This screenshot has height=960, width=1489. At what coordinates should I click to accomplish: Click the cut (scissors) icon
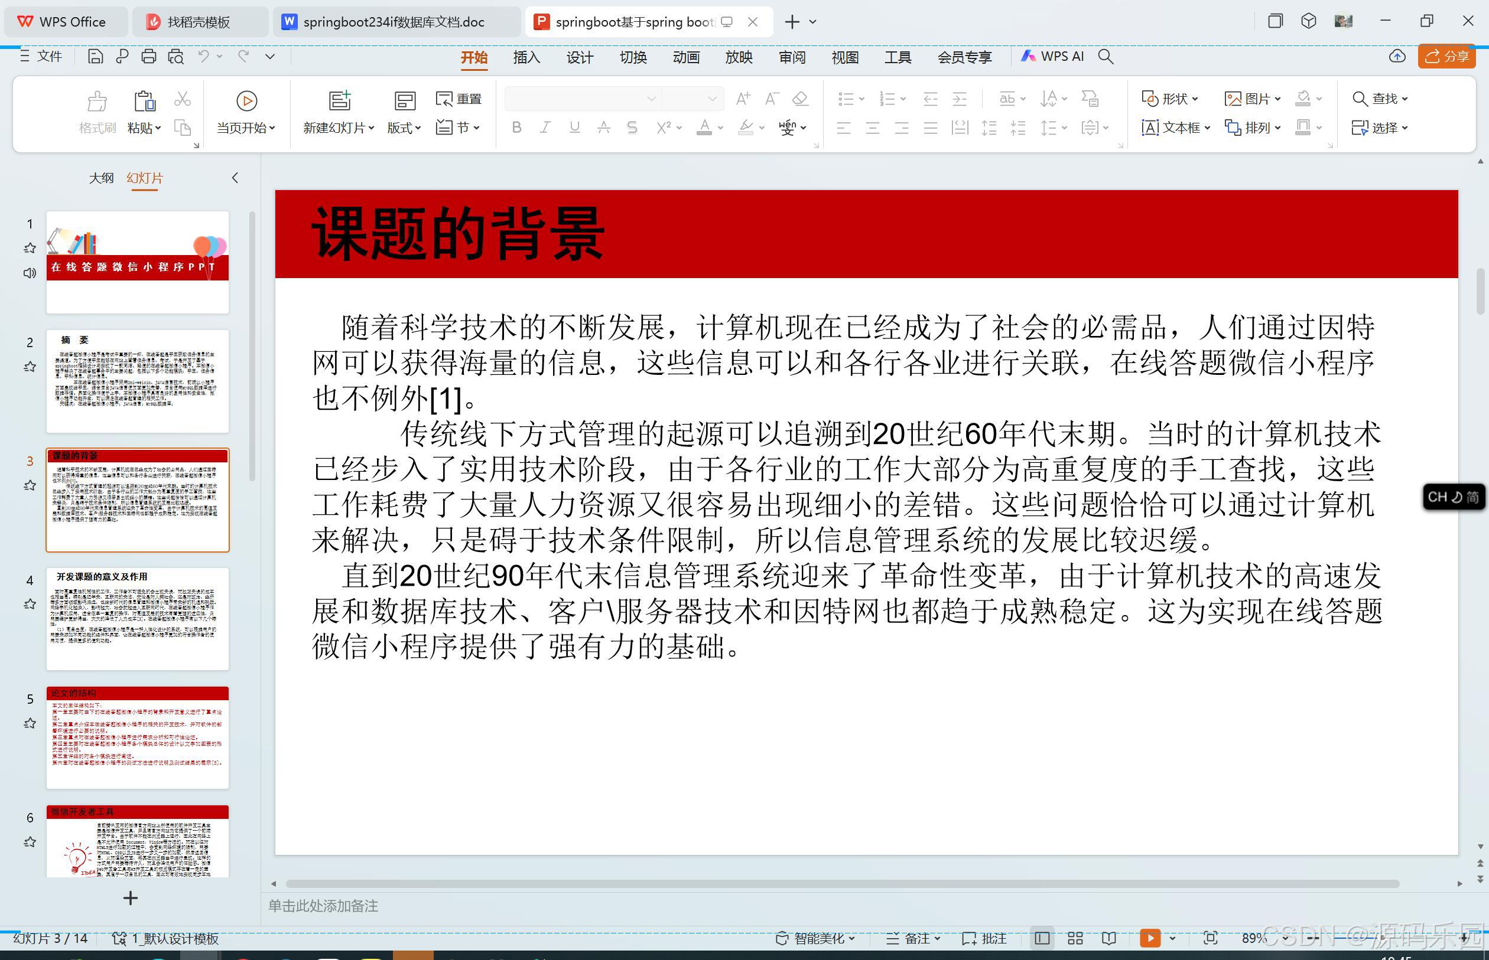pos(182,99)
